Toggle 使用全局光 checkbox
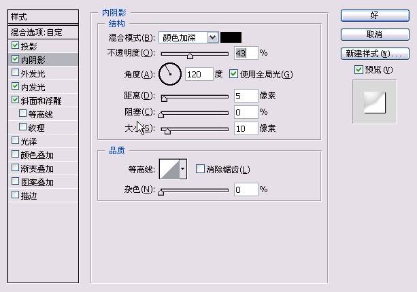Image resolution: width=417 pixels, height=292 pixels. pyautogui.click(x=233, y=74)
